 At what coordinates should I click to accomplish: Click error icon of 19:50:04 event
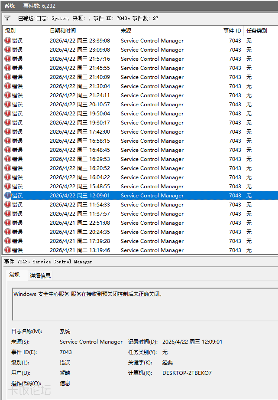[8, 113]
